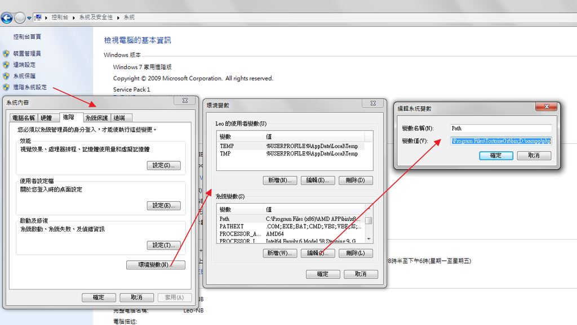Viewport: 577px width, 325px height.
Task: Click 刪除(L) for system variables
Action: 356,253
